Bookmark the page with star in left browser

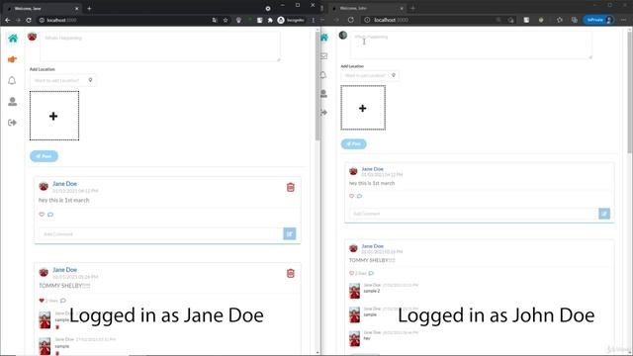point(226,20)
